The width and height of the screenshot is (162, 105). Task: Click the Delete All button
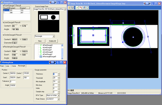[x=52, y=41]
